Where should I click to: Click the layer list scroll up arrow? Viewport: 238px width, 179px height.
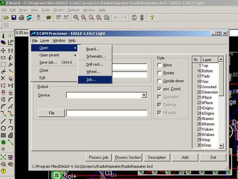coord(221,59)
